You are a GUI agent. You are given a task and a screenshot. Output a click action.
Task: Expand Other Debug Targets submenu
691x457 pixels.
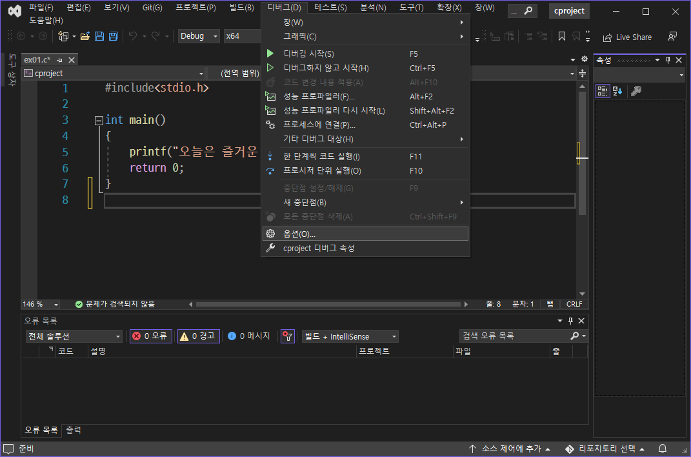pos(365,139)
